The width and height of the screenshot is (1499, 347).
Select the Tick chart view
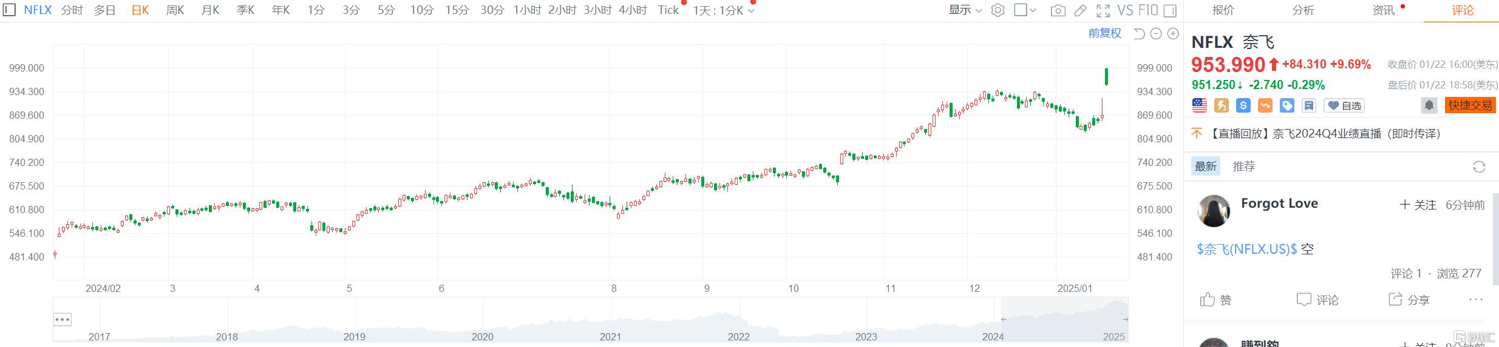pyautogui.click(x=668, y=10)
